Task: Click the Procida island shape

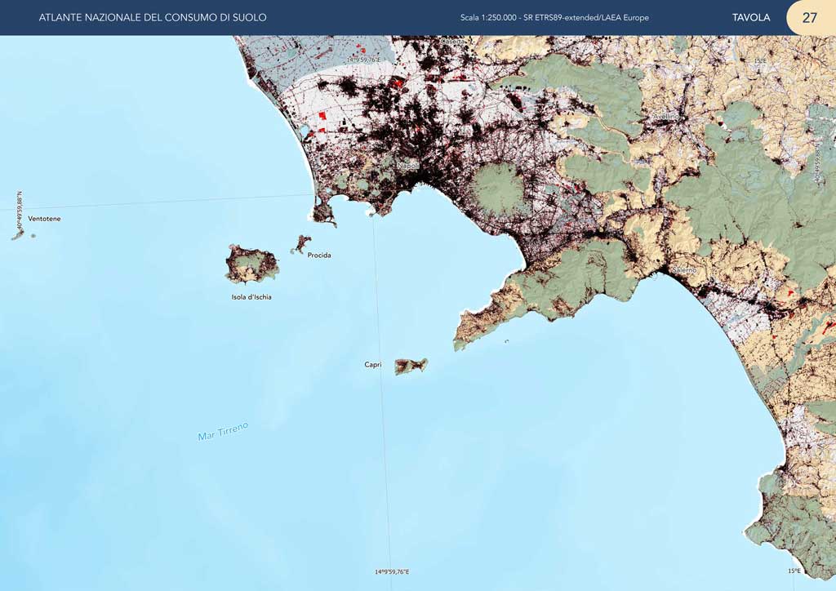Action: click(x=302, y=243)
